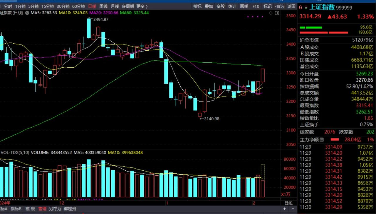Click the diamond icon above the price axis
Image resolution: width=376 pixels, height=214 pixels.
point(271,13)
